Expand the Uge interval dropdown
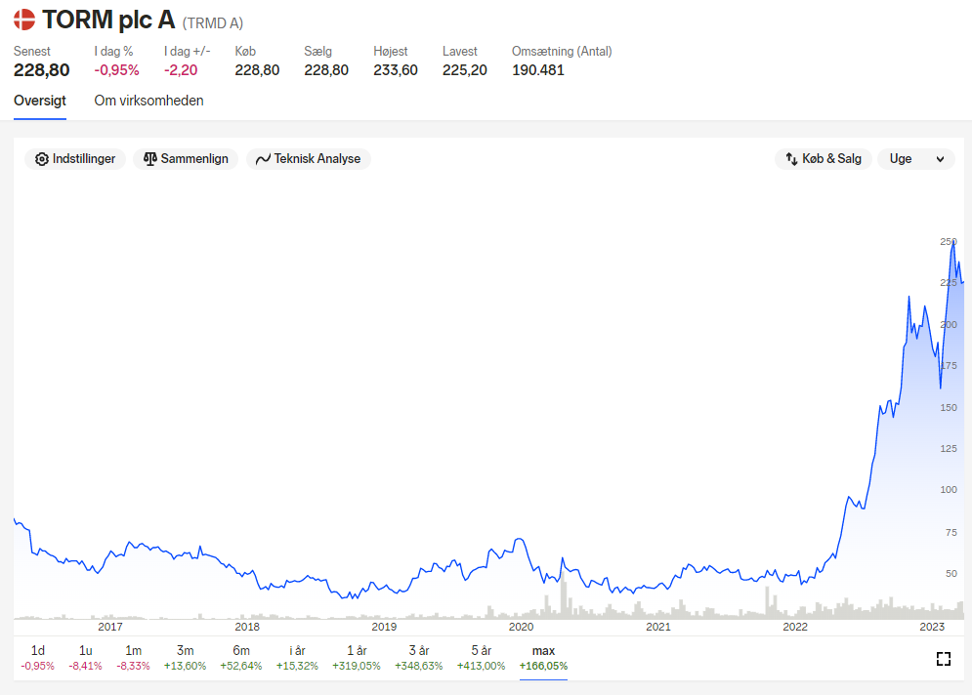 coord(916,159)
